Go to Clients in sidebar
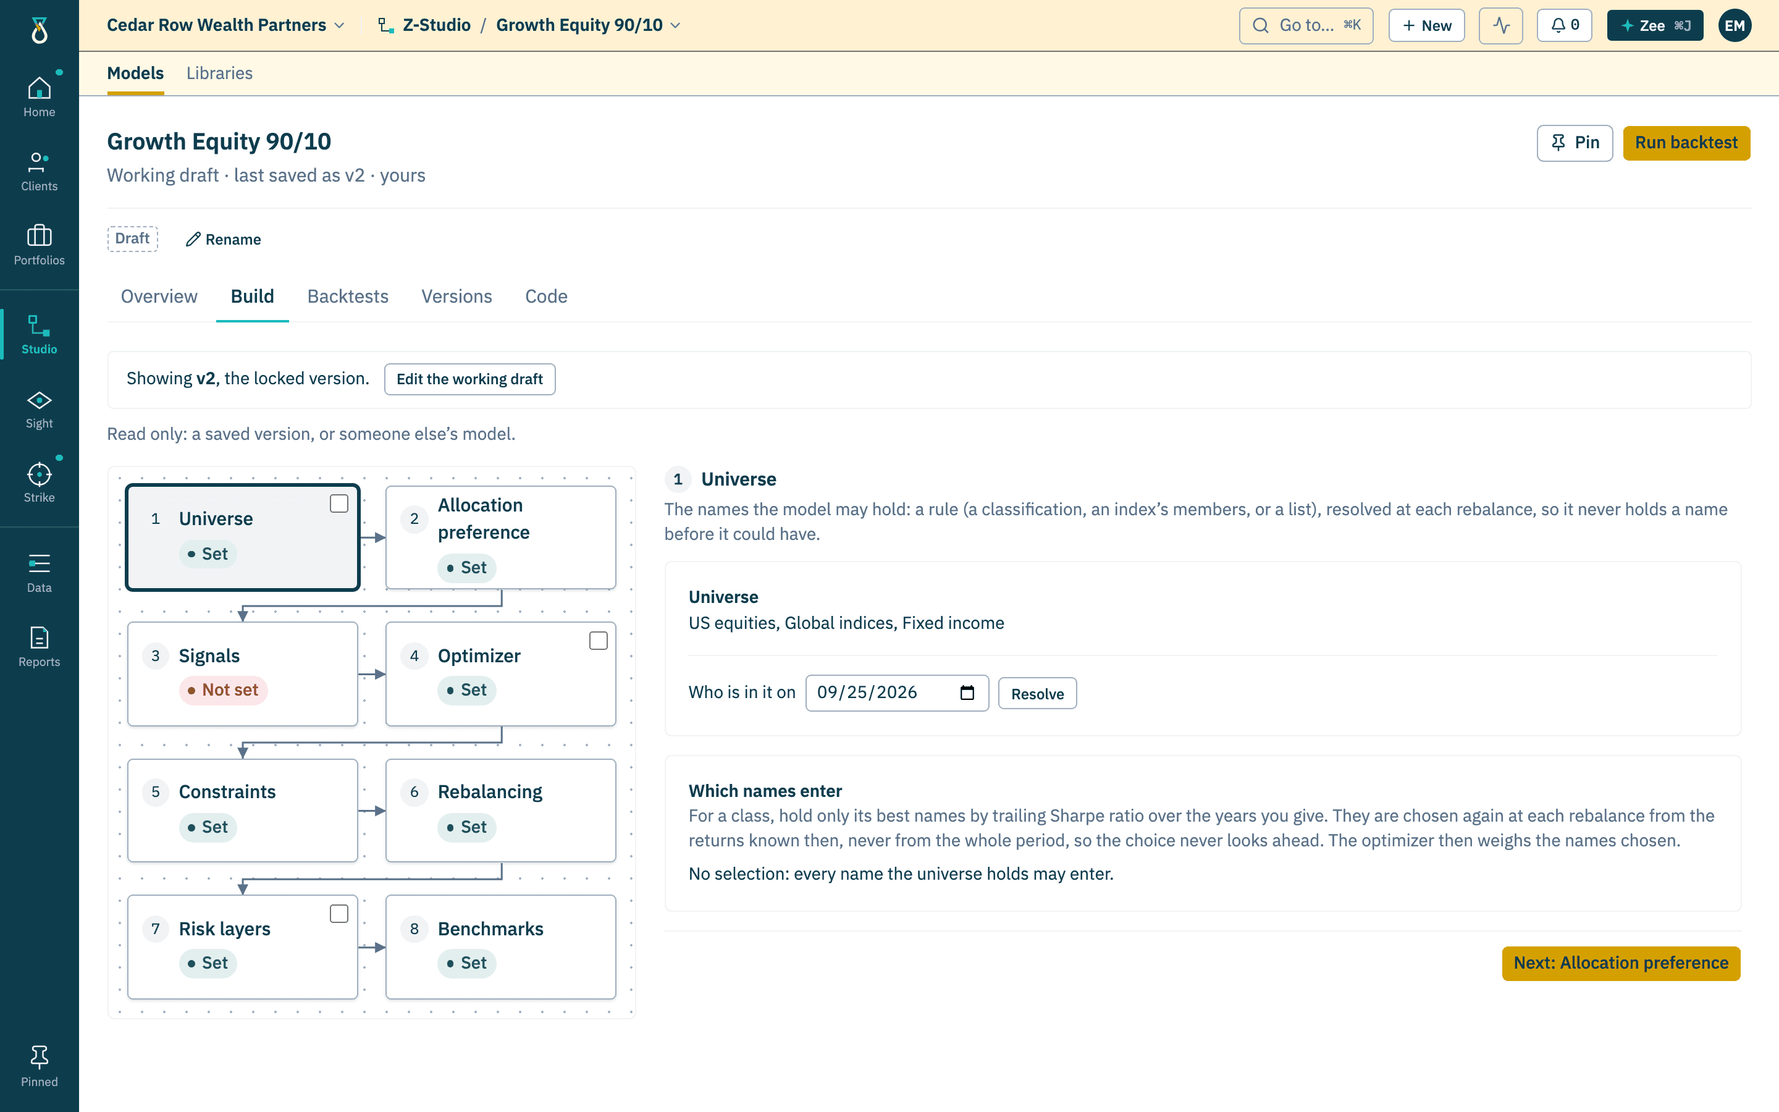The width and height of the screenshot is (1779, 1112). pos(39,172)
